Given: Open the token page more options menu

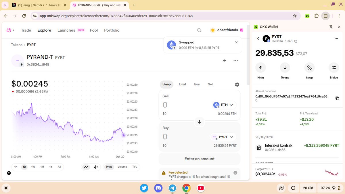Looking at the screenshot, I should tap(236, 61).
